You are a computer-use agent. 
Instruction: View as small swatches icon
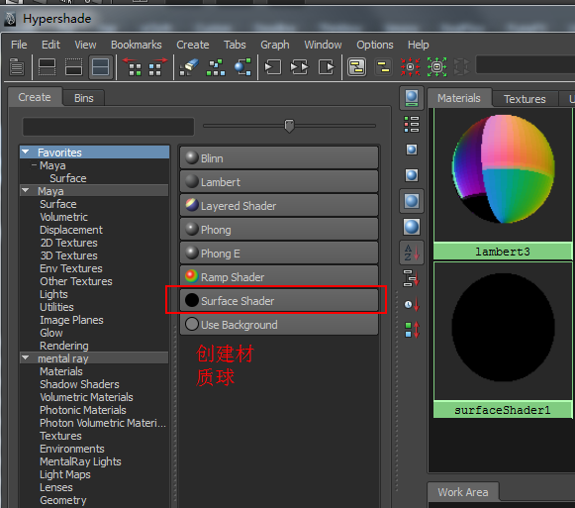point(412,150)
